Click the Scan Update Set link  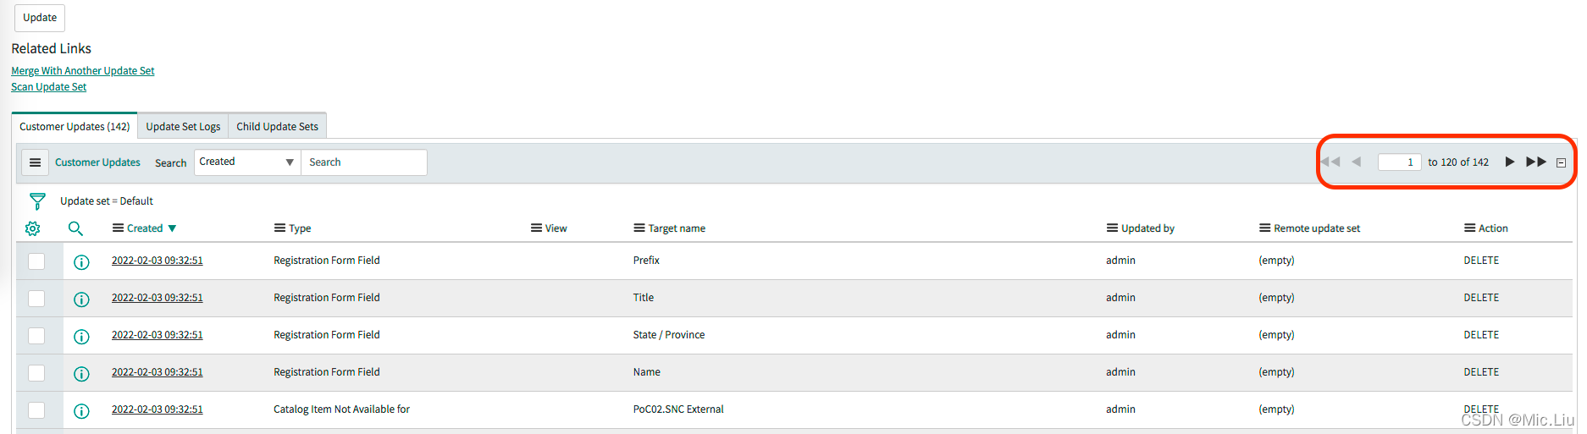tap(49, 87)
